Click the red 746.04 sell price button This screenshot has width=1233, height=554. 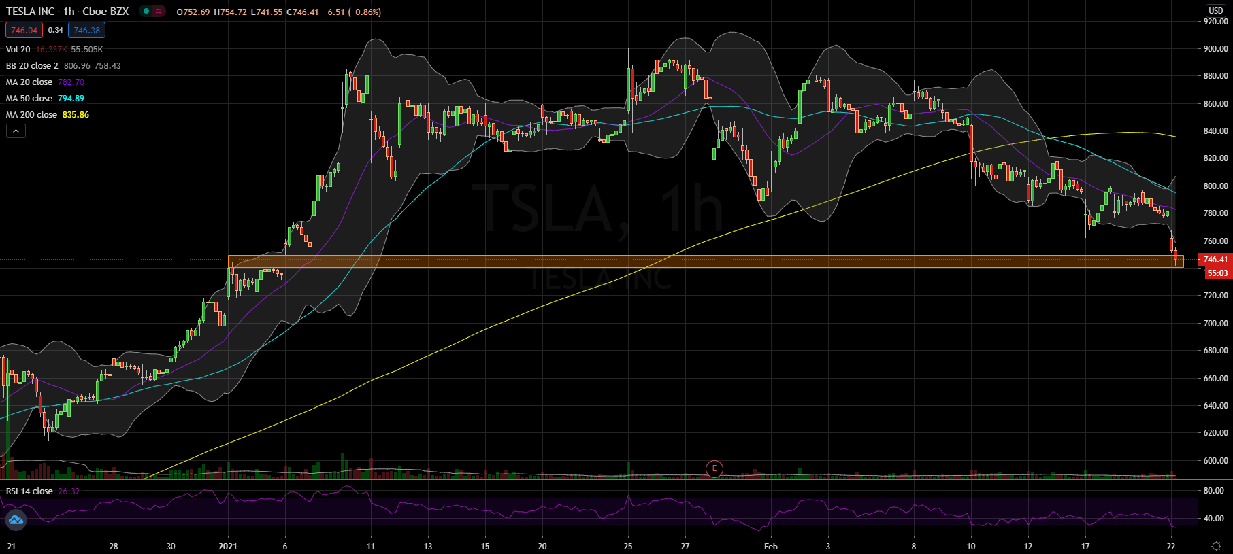24,30
